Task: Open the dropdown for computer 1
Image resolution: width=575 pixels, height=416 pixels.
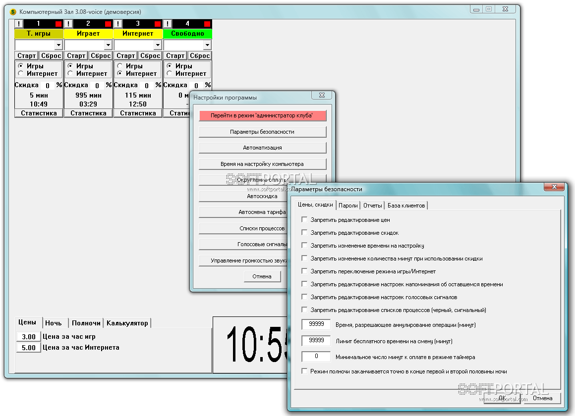Action: (x=58, y=45)
